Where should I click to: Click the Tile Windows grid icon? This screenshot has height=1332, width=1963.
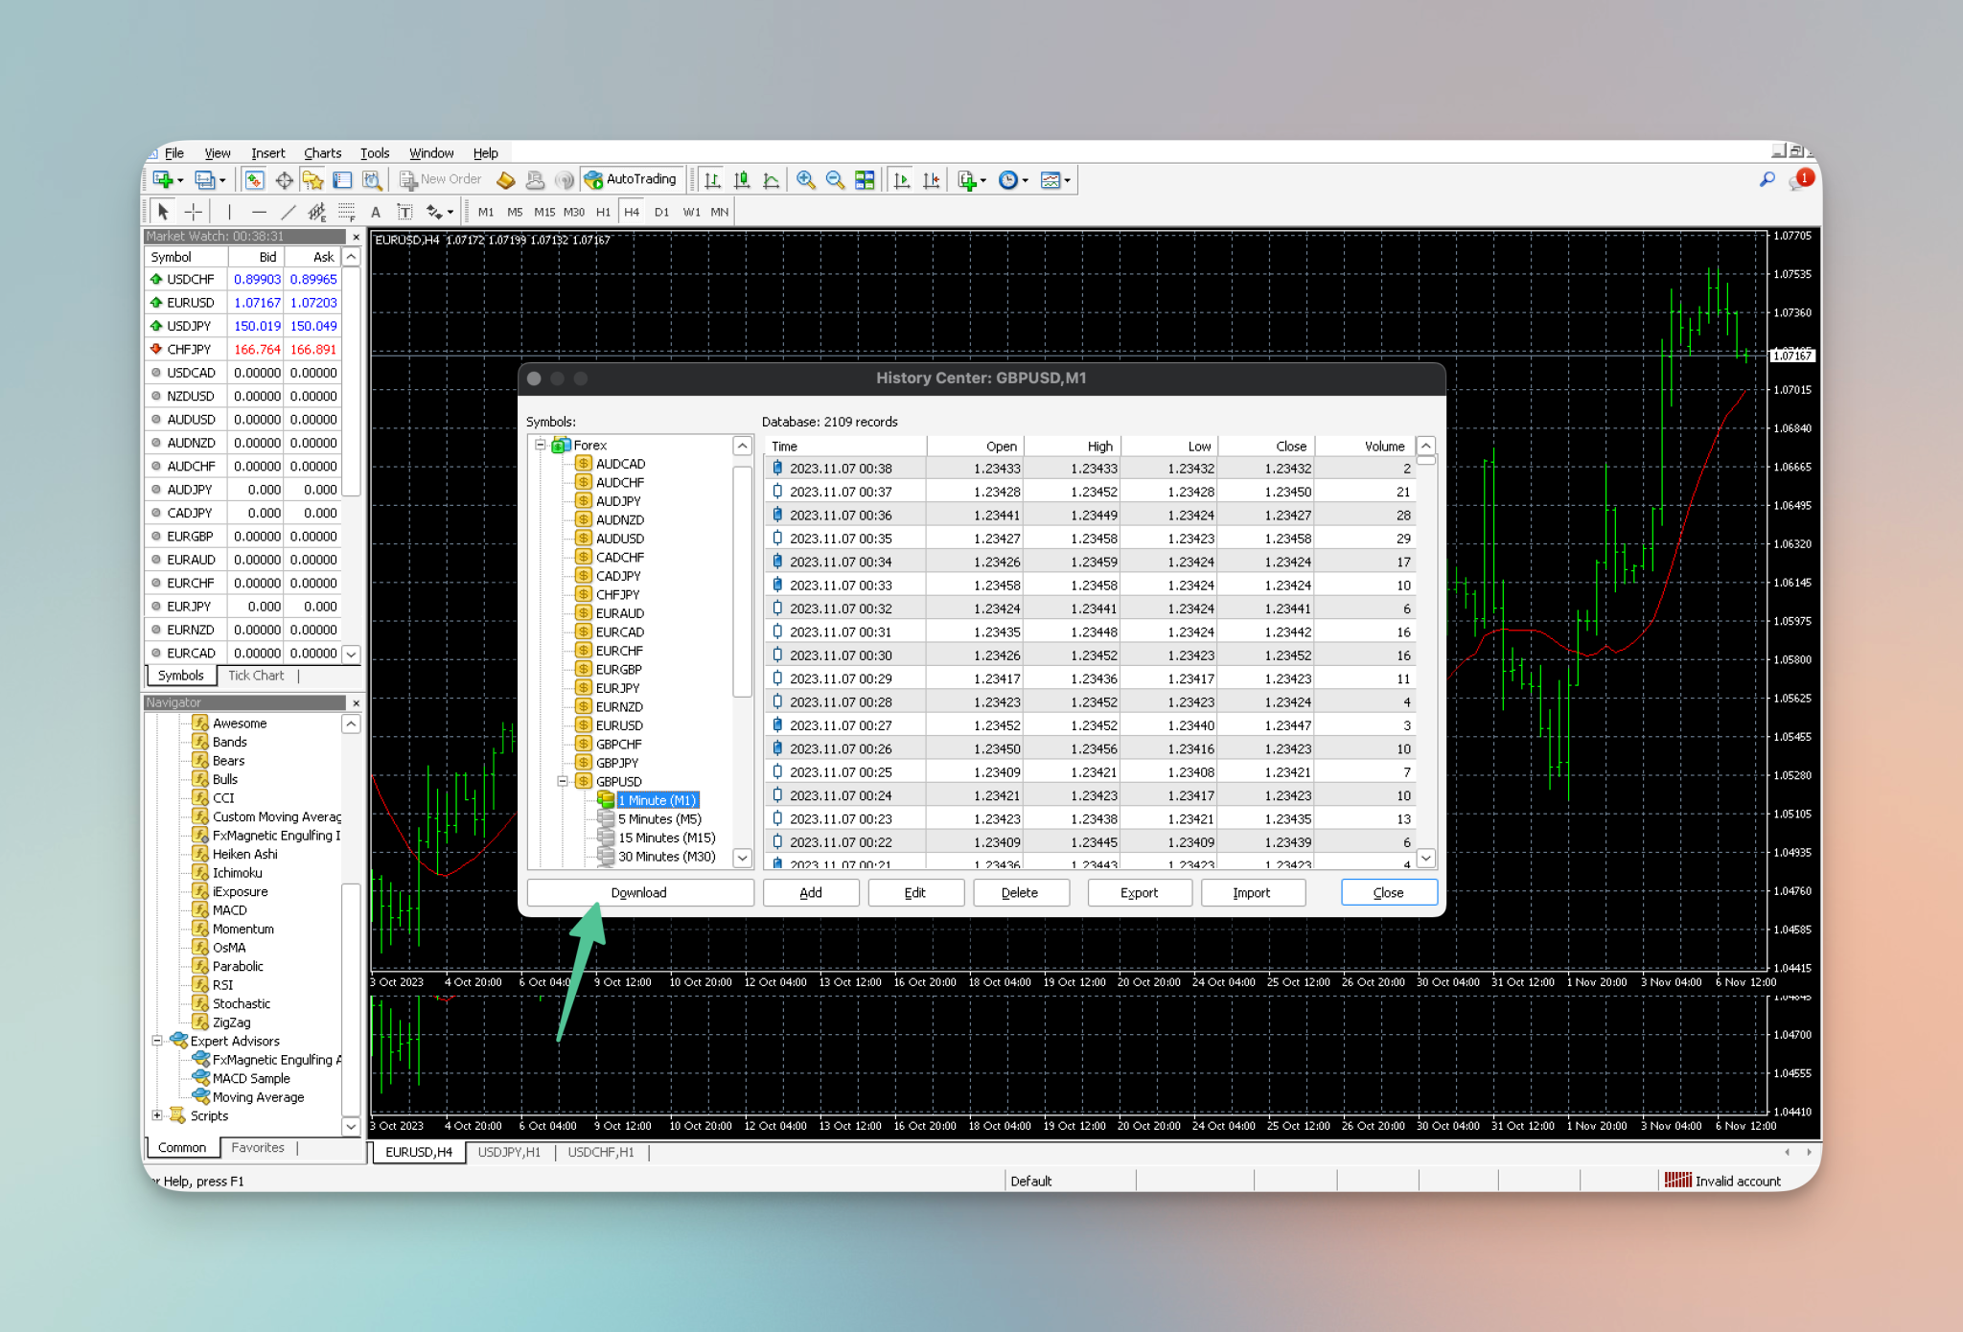865,180
